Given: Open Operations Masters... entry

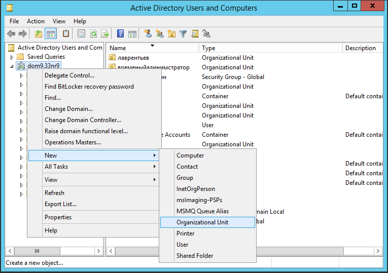Looking at the screenshot, I should [x=93, y=142].
